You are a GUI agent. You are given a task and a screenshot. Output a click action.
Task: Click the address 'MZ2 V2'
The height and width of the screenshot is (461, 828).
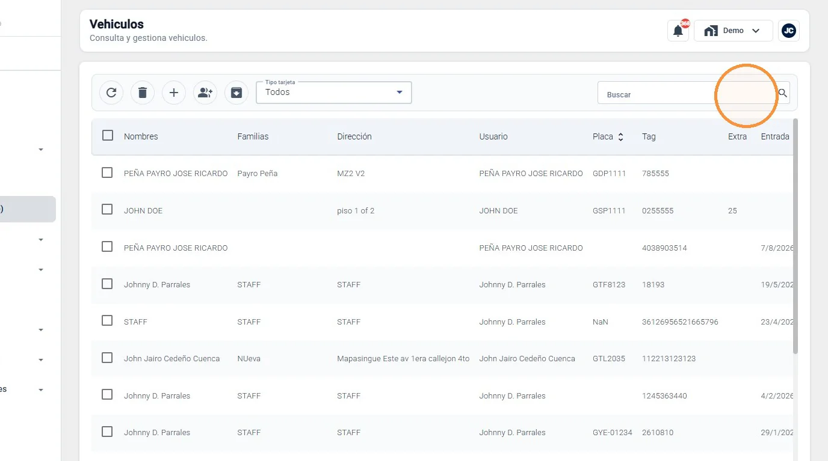[x=351, y=174]
